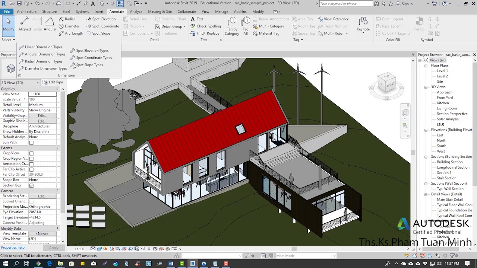Open the Analyze ribbon tab

click(136, 12)
